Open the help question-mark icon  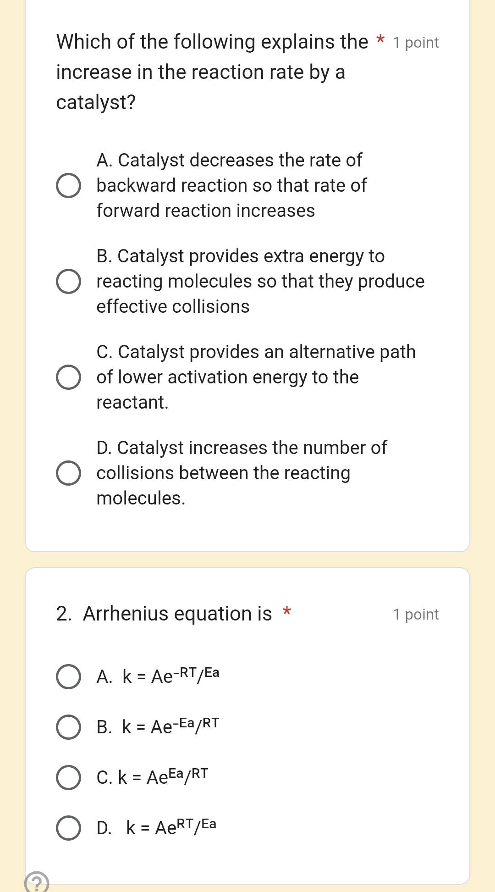pyautogui.click(x=37, y=882)
